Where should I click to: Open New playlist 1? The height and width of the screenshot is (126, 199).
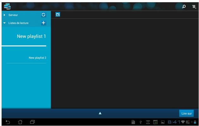click(31, 36)
